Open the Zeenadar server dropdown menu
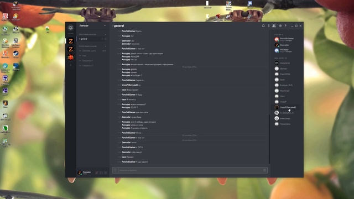The image size is (354, 199). click(105, 25)
